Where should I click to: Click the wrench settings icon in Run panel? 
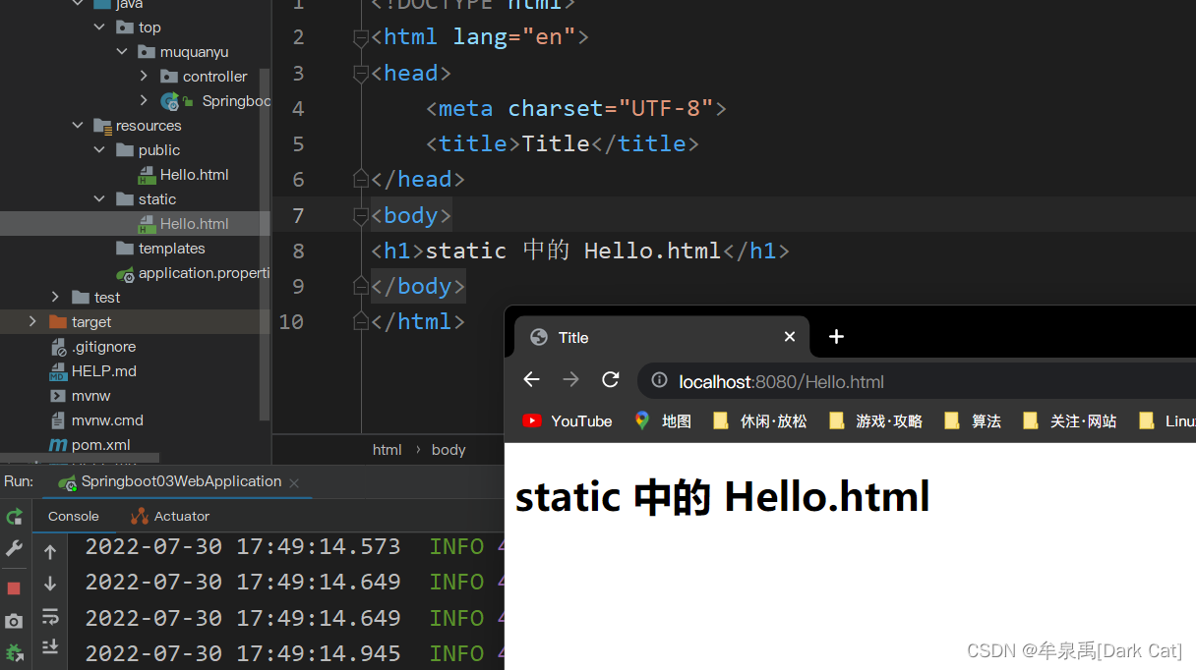click(x=14, y=548)
